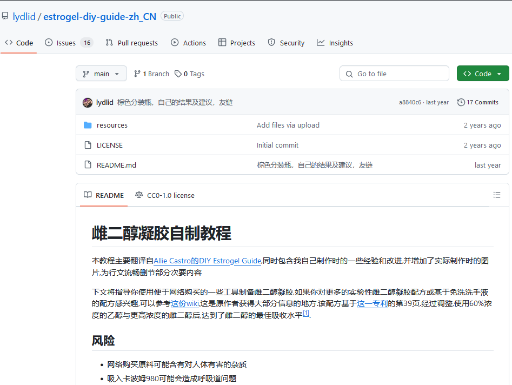Click the bullet text 吸入卡波姆980可能会造成呼吸道问题
512x385 pixels.
tap(172, 379)
